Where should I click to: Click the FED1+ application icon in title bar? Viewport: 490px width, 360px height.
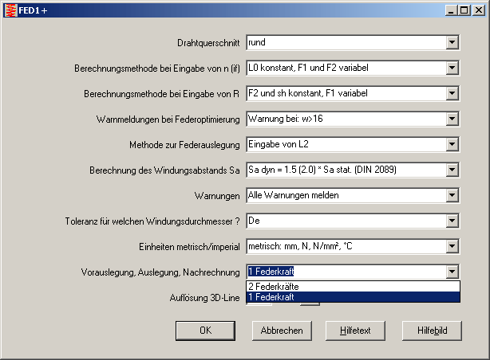(x=10, y=10)
